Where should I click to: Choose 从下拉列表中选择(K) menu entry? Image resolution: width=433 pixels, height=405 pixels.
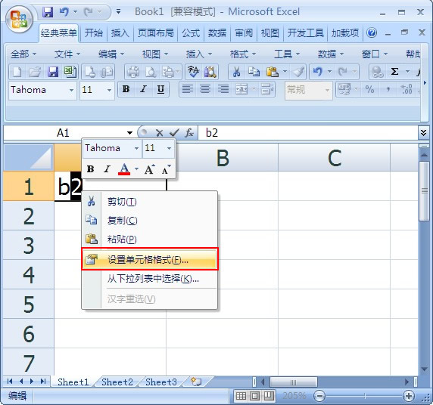tap(149, 279)
